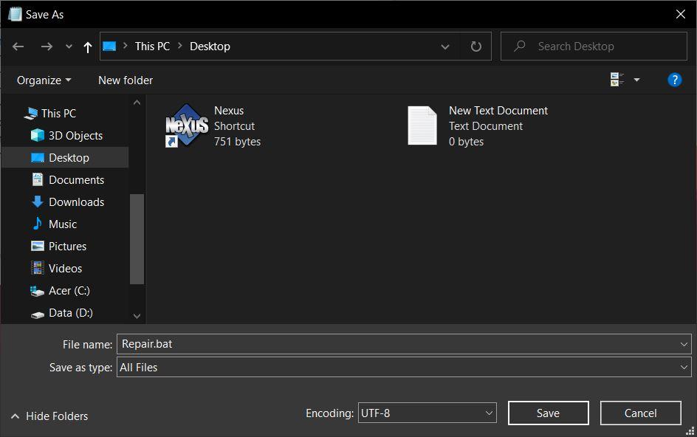Open Music in the sidebar

[x=63, y=224]
